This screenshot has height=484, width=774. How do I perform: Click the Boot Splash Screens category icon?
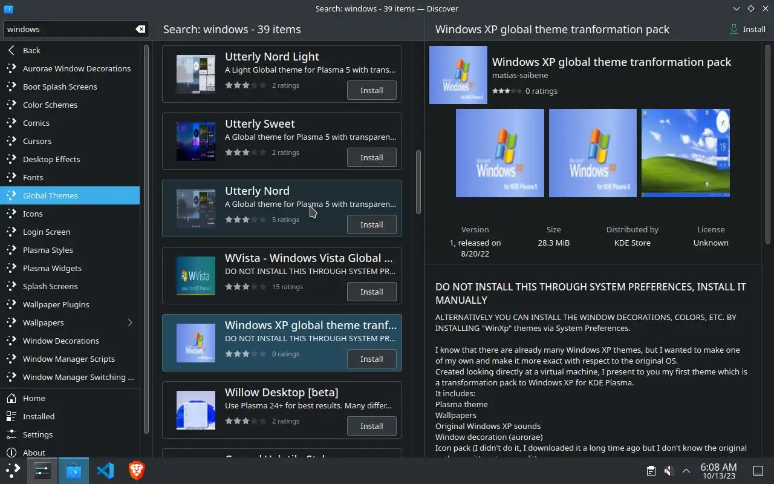[x=11, y=87]
